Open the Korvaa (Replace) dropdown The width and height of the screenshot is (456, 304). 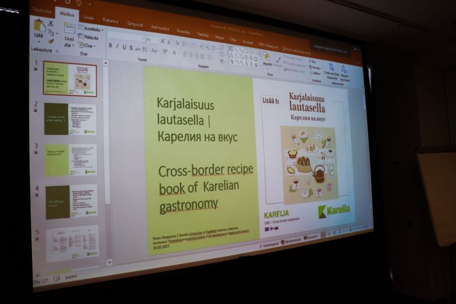click(315, 67)
